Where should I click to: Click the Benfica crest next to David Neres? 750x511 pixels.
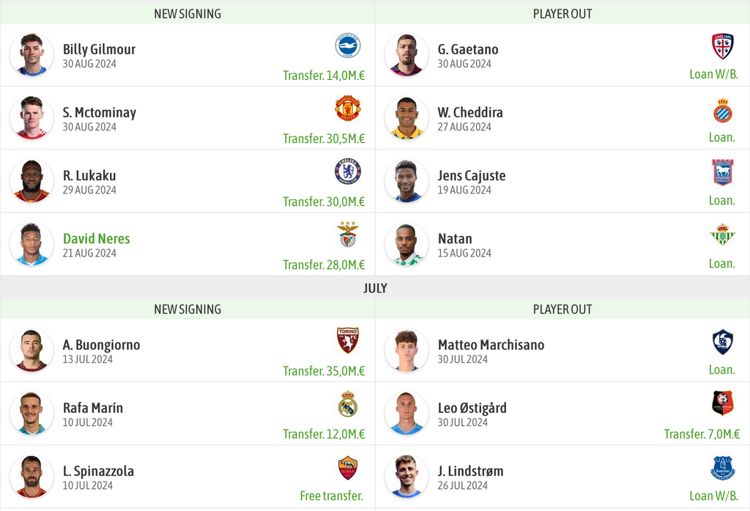348,234
